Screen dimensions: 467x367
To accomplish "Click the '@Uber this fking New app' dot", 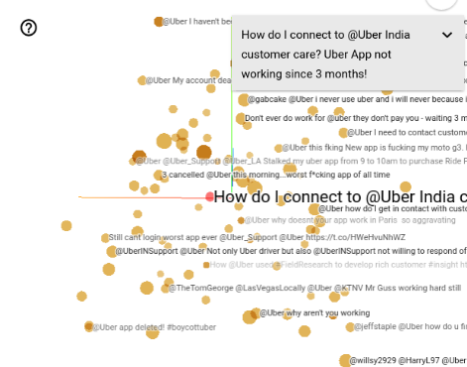I will tap(279, 148).
